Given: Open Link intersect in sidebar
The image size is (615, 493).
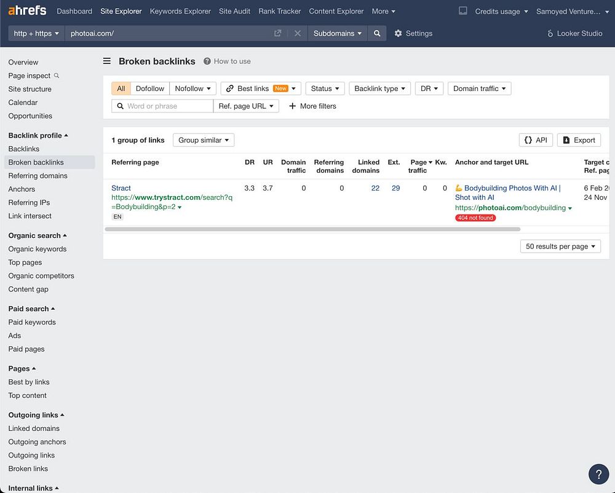Looking at the screenshot, I should coord(30,216).
